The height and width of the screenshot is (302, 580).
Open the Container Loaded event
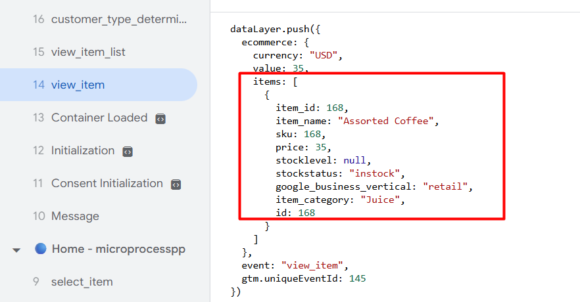[x=99, y=118]
